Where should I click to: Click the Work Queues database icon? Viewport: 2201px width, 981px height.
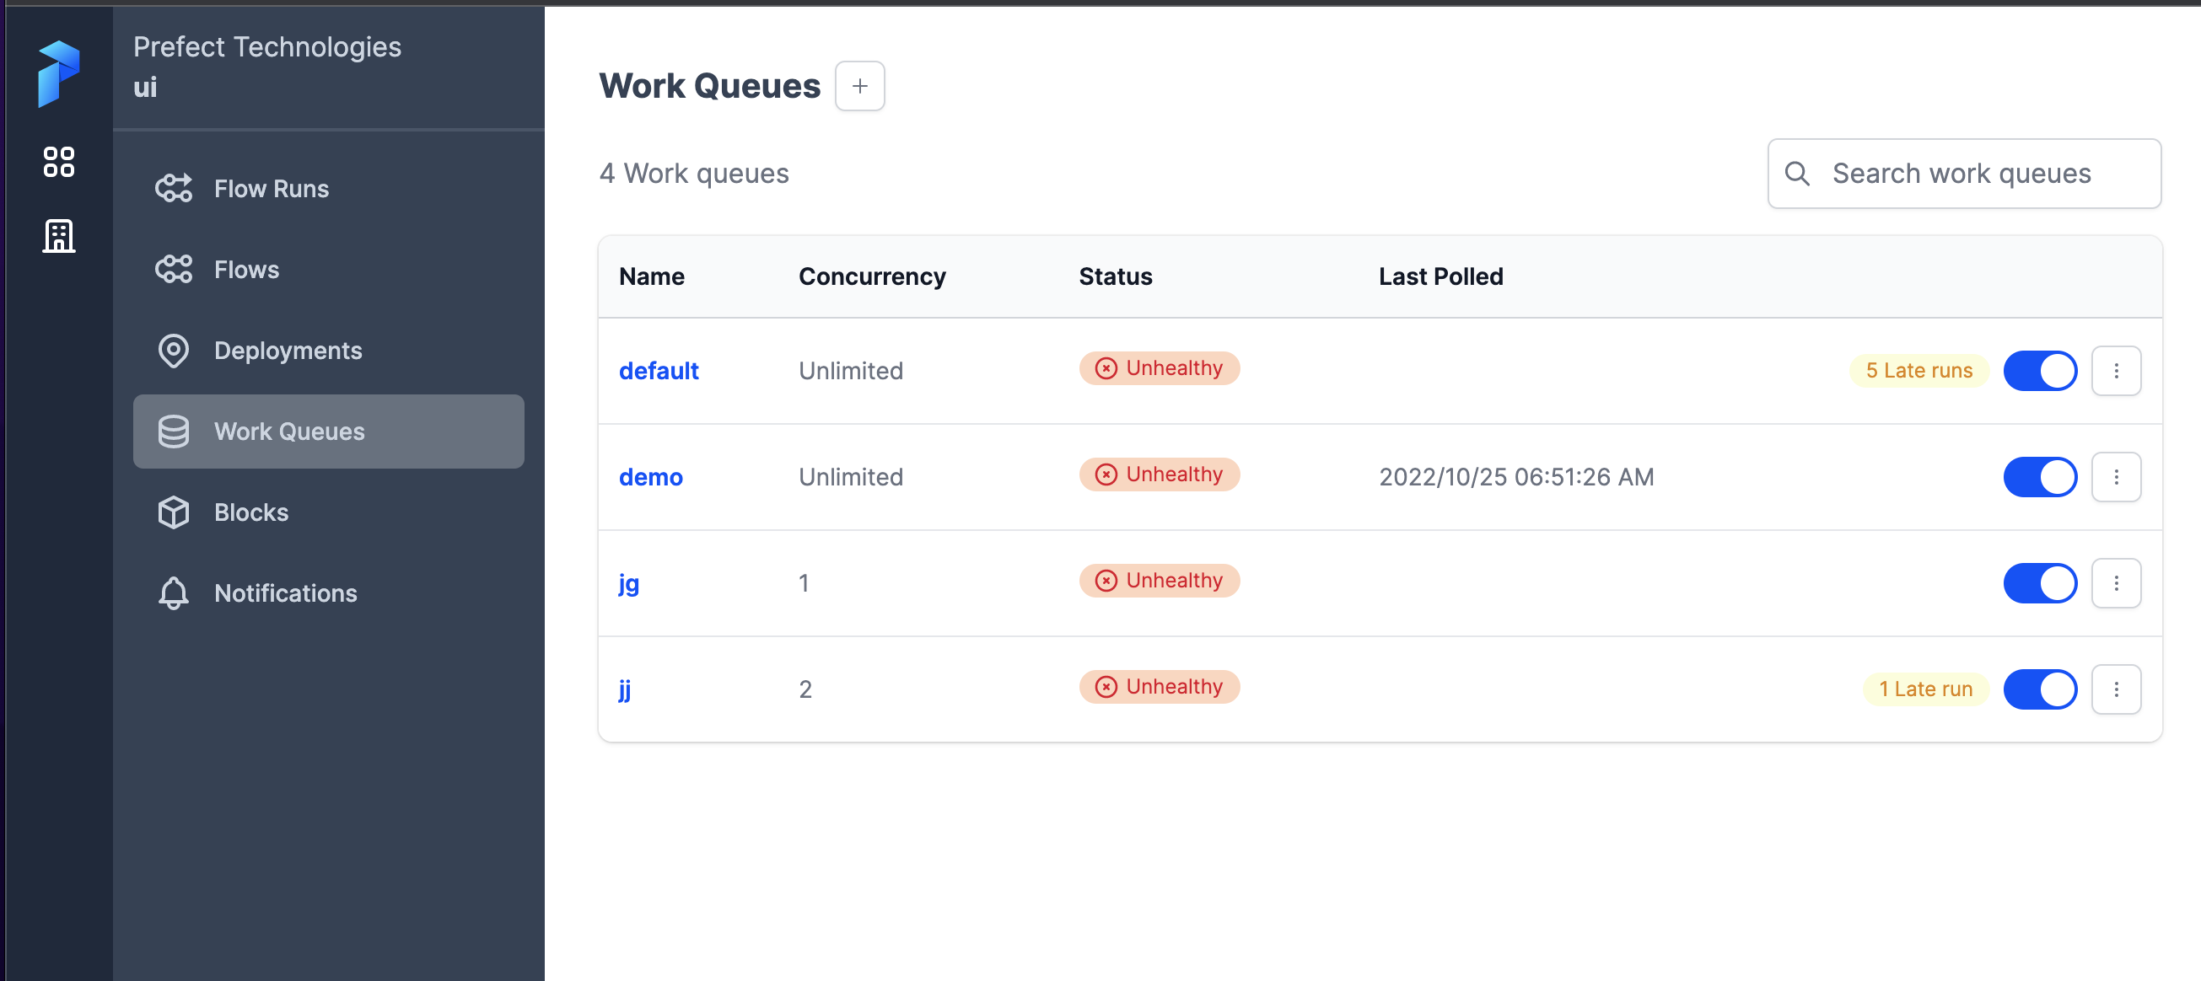pyautogui.click(x=175, y=432)
